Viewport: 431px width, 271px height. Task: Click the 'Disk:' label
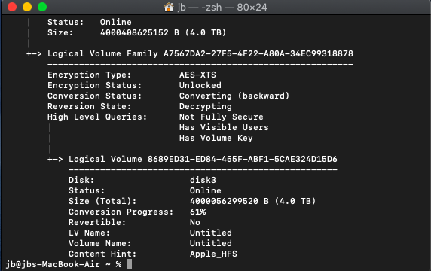(81, 180)
